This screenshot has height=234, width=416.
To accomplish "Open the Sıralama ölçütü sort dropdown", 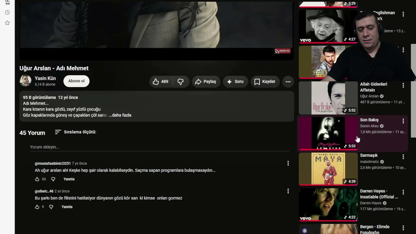I will tap(75, 132).
